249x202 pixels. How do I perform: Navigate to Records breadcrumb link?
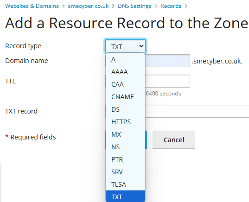point(171,6)
